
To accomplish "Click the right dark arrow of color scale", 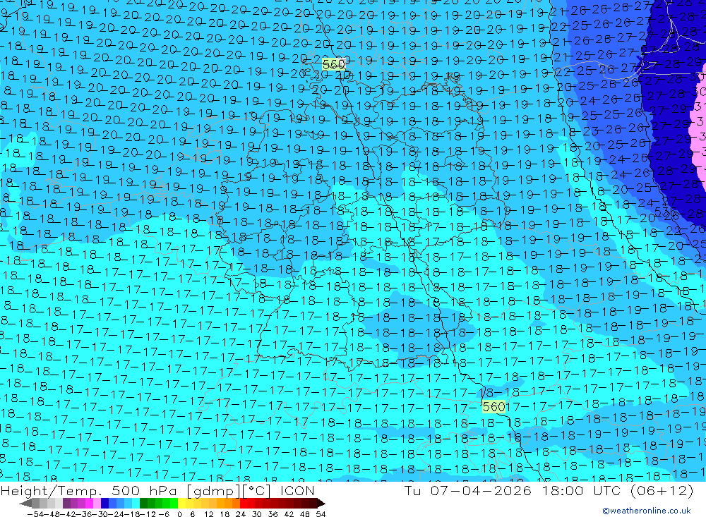I will (321, 503).
